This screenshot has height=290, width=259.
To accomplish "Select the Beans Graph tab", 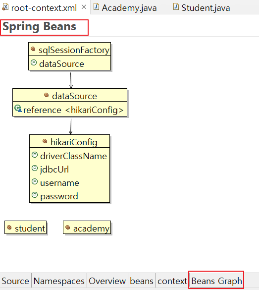I will tap(216, 281).
